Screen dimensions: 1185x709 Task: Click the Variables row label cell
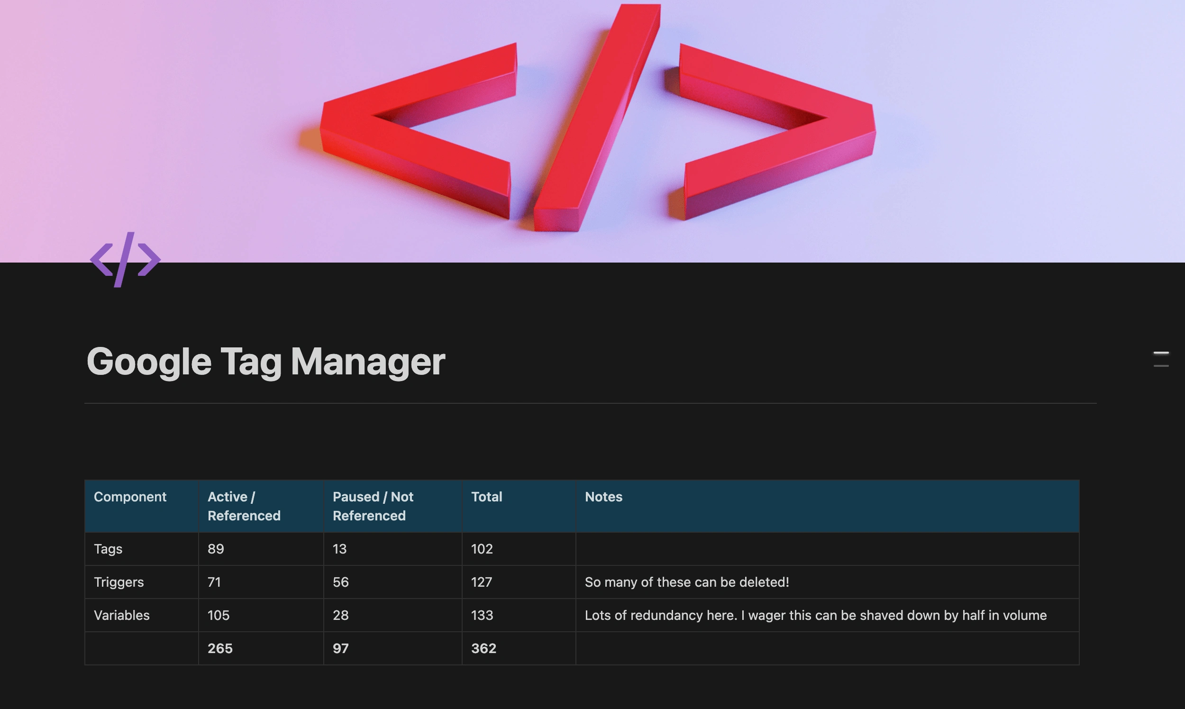pyautogui.click(x=141, y=615)
